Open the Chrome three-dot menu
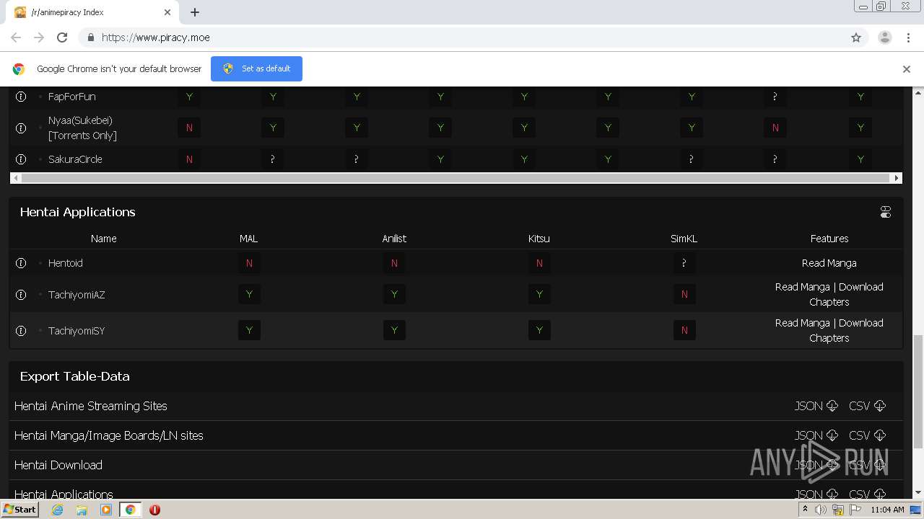The image size is (924, 519). 908,37
